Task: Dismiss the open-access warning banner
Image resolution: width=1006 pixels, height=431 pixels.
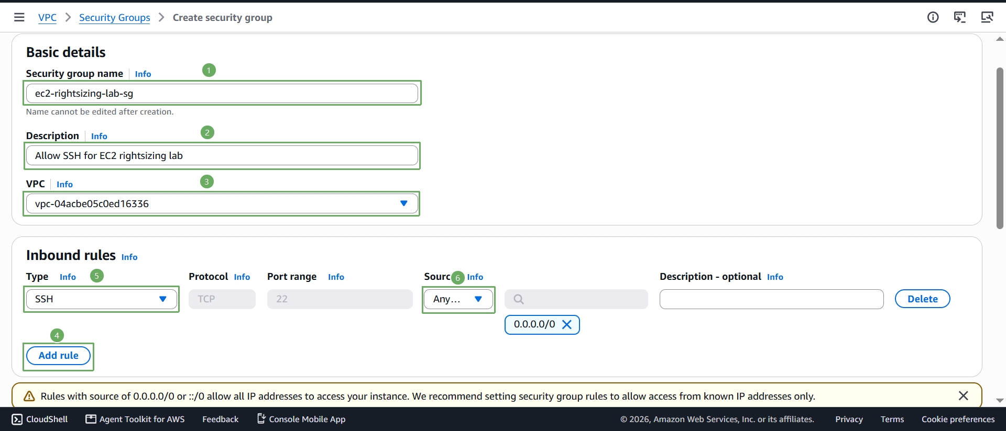Action: click(963, 396)
